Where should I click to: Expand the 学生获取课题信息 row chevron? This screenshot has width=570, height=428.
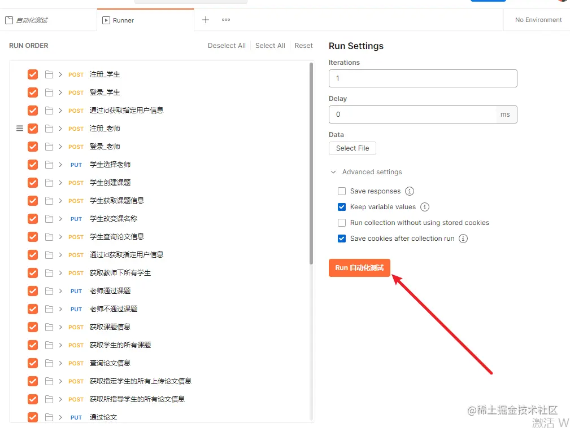pos(60,201)
